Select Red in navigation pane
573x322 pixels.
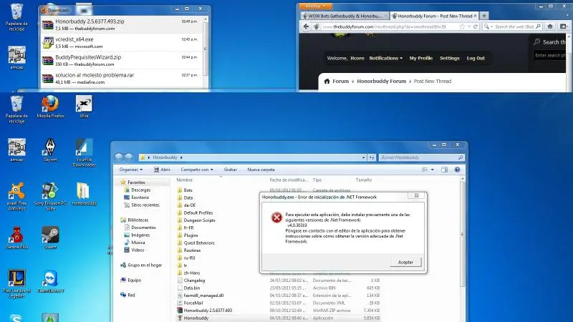click(x=131, y=295)
